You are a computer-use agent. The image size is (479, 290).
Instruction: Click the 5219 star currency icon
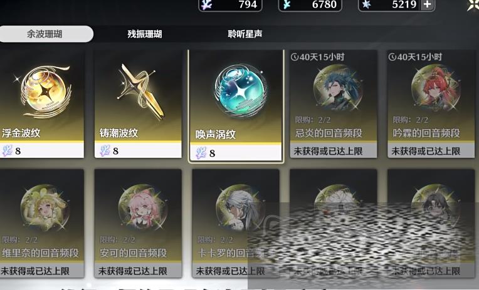pos(366,4)
